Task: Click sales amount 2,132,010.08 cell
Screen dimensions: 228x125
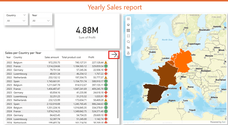Action: (x=53, y=104)
